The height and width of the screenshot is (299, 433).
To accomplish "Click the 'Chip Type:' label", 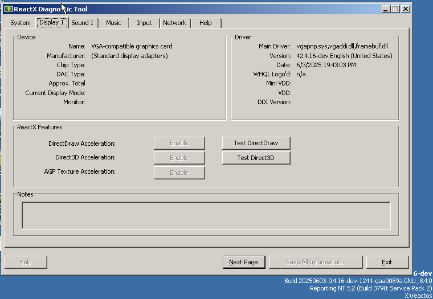I will [x=71, y=65].
